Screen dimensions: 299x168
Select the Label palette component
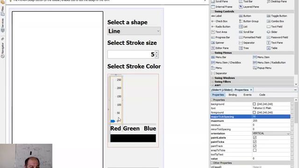216,16
